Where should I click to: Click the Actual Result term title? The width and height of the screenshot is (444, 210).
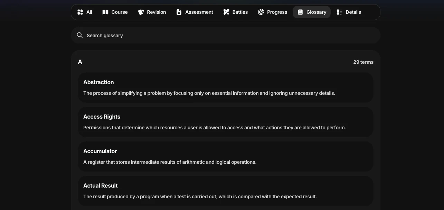point(100,186)
